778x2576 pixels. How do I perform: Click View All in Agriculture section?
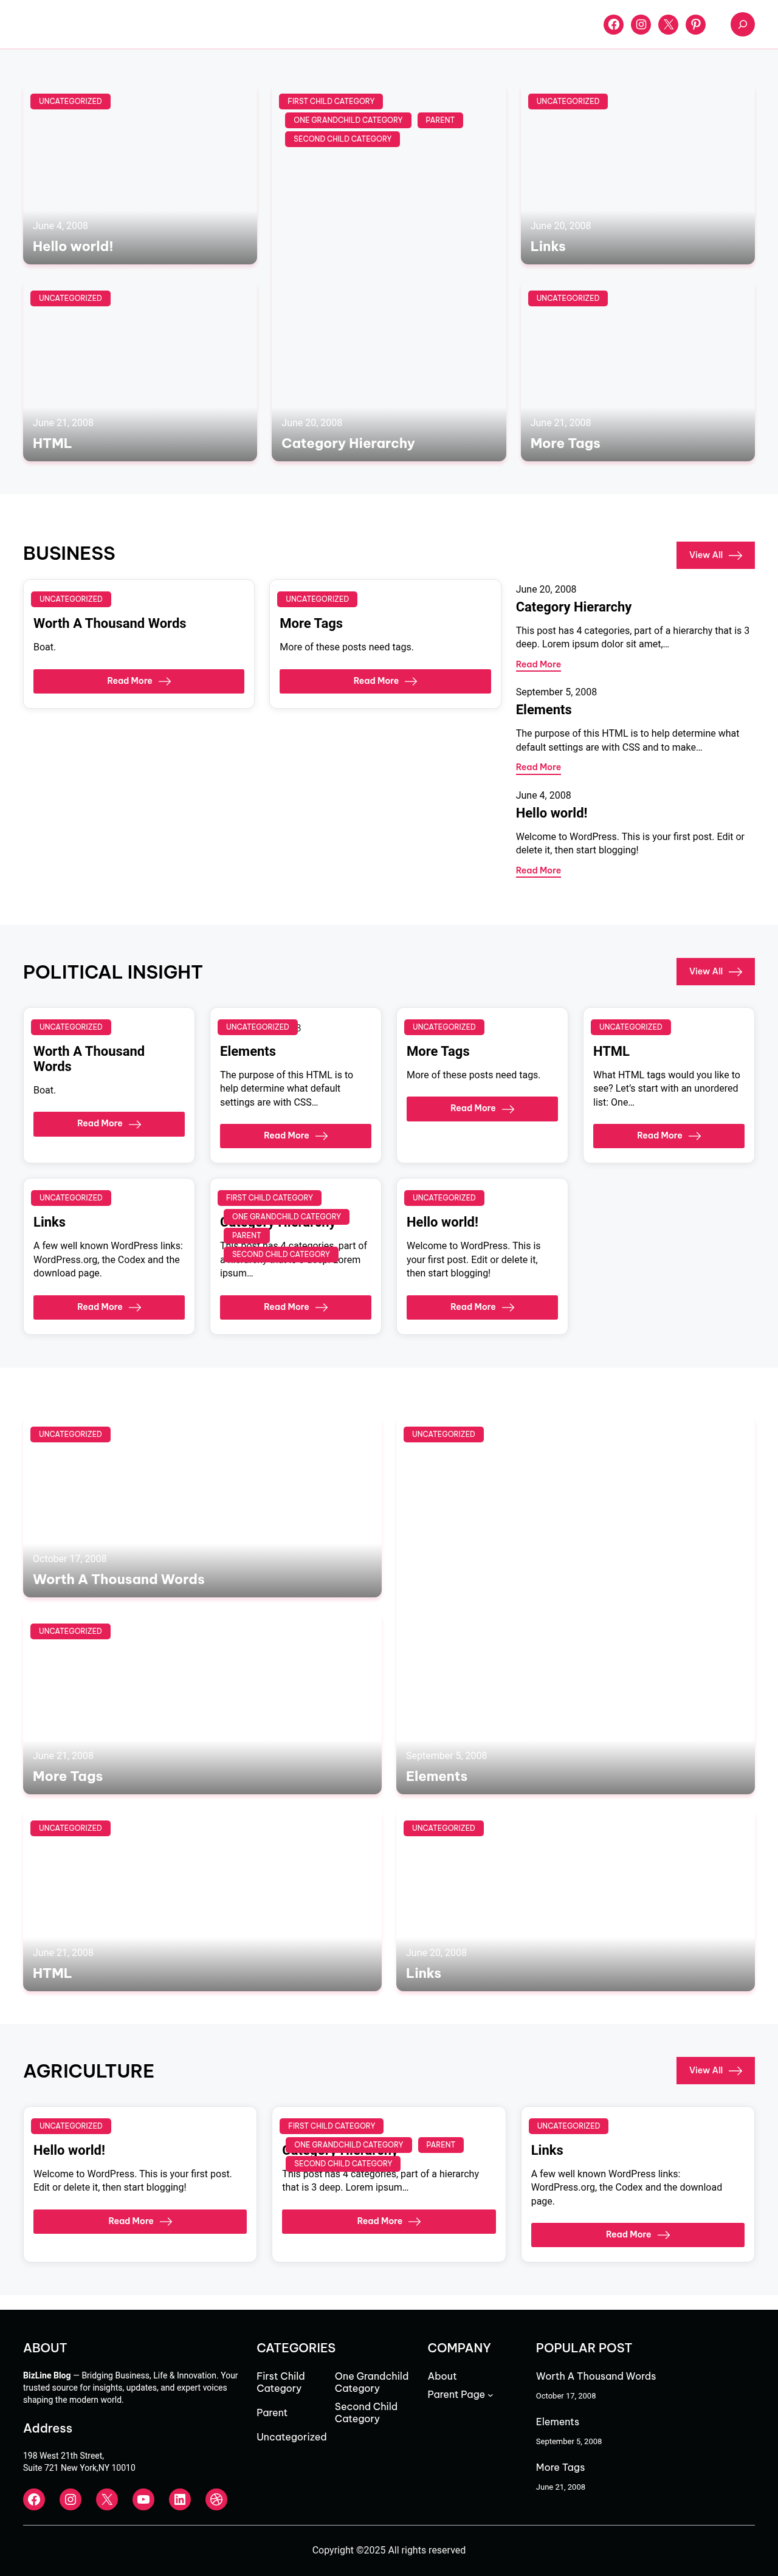click(x=715, y=2070)
